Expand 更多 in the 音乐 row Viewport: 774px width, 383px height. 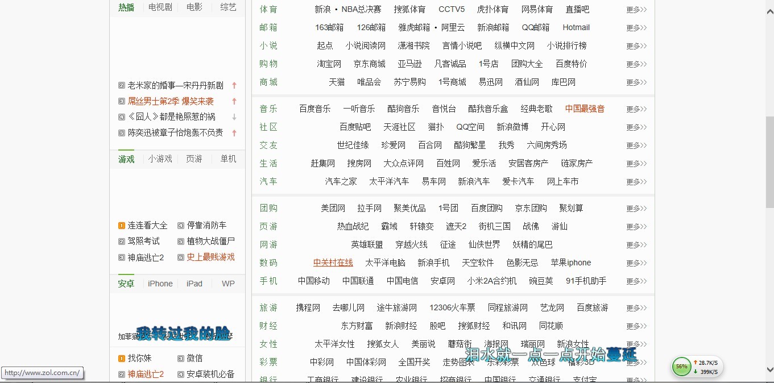(x=636, y=109)
